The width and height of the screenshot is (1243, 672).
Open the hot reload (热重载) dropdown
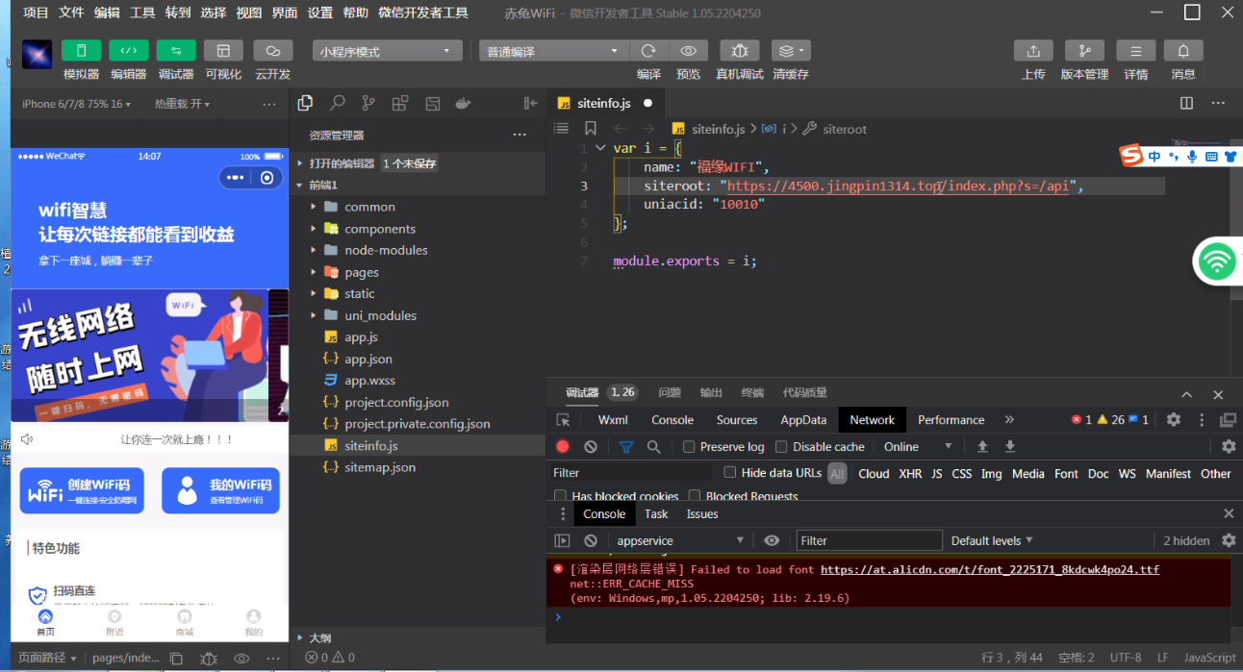182,104
